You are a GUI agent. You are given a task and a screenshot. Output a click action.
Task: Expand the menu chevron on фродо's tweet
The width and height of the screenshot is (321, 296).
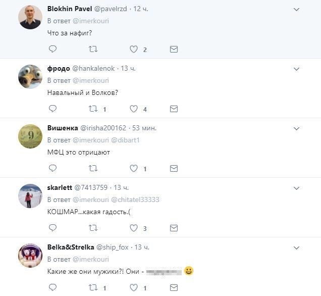[x=296, y=69]
